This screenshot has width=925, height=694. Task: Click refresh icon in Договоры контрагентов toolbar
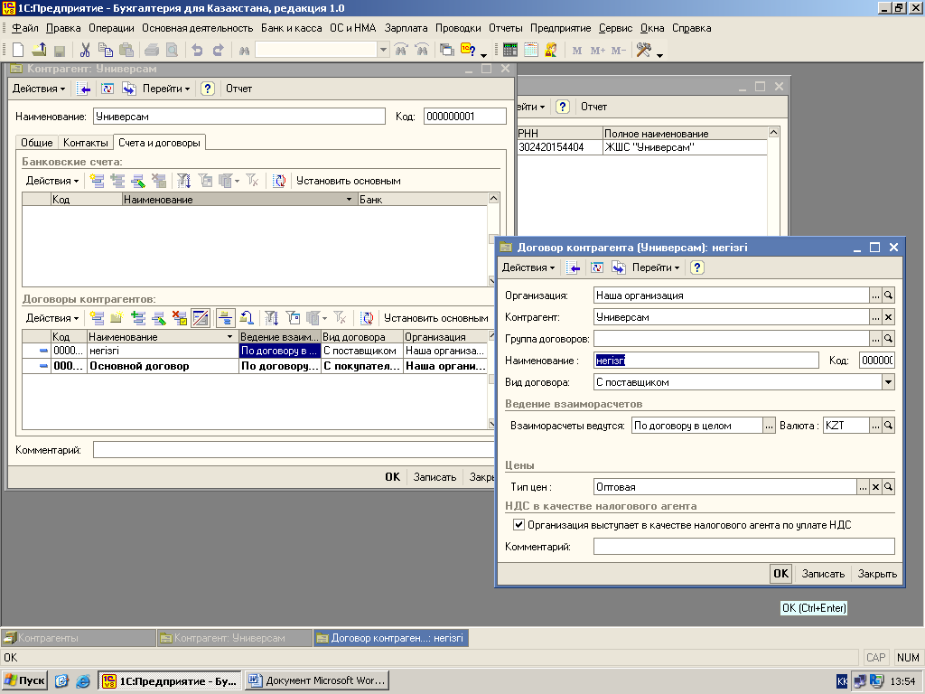pos(367,318)
